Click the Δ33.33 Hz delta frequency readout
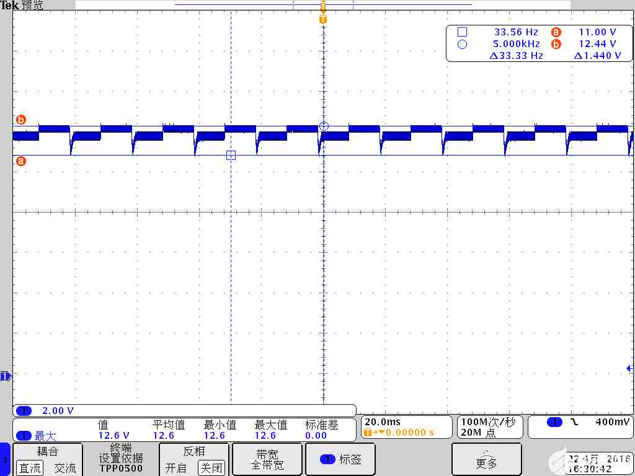This screenshot has width=635, height=476. coord(516,55)
